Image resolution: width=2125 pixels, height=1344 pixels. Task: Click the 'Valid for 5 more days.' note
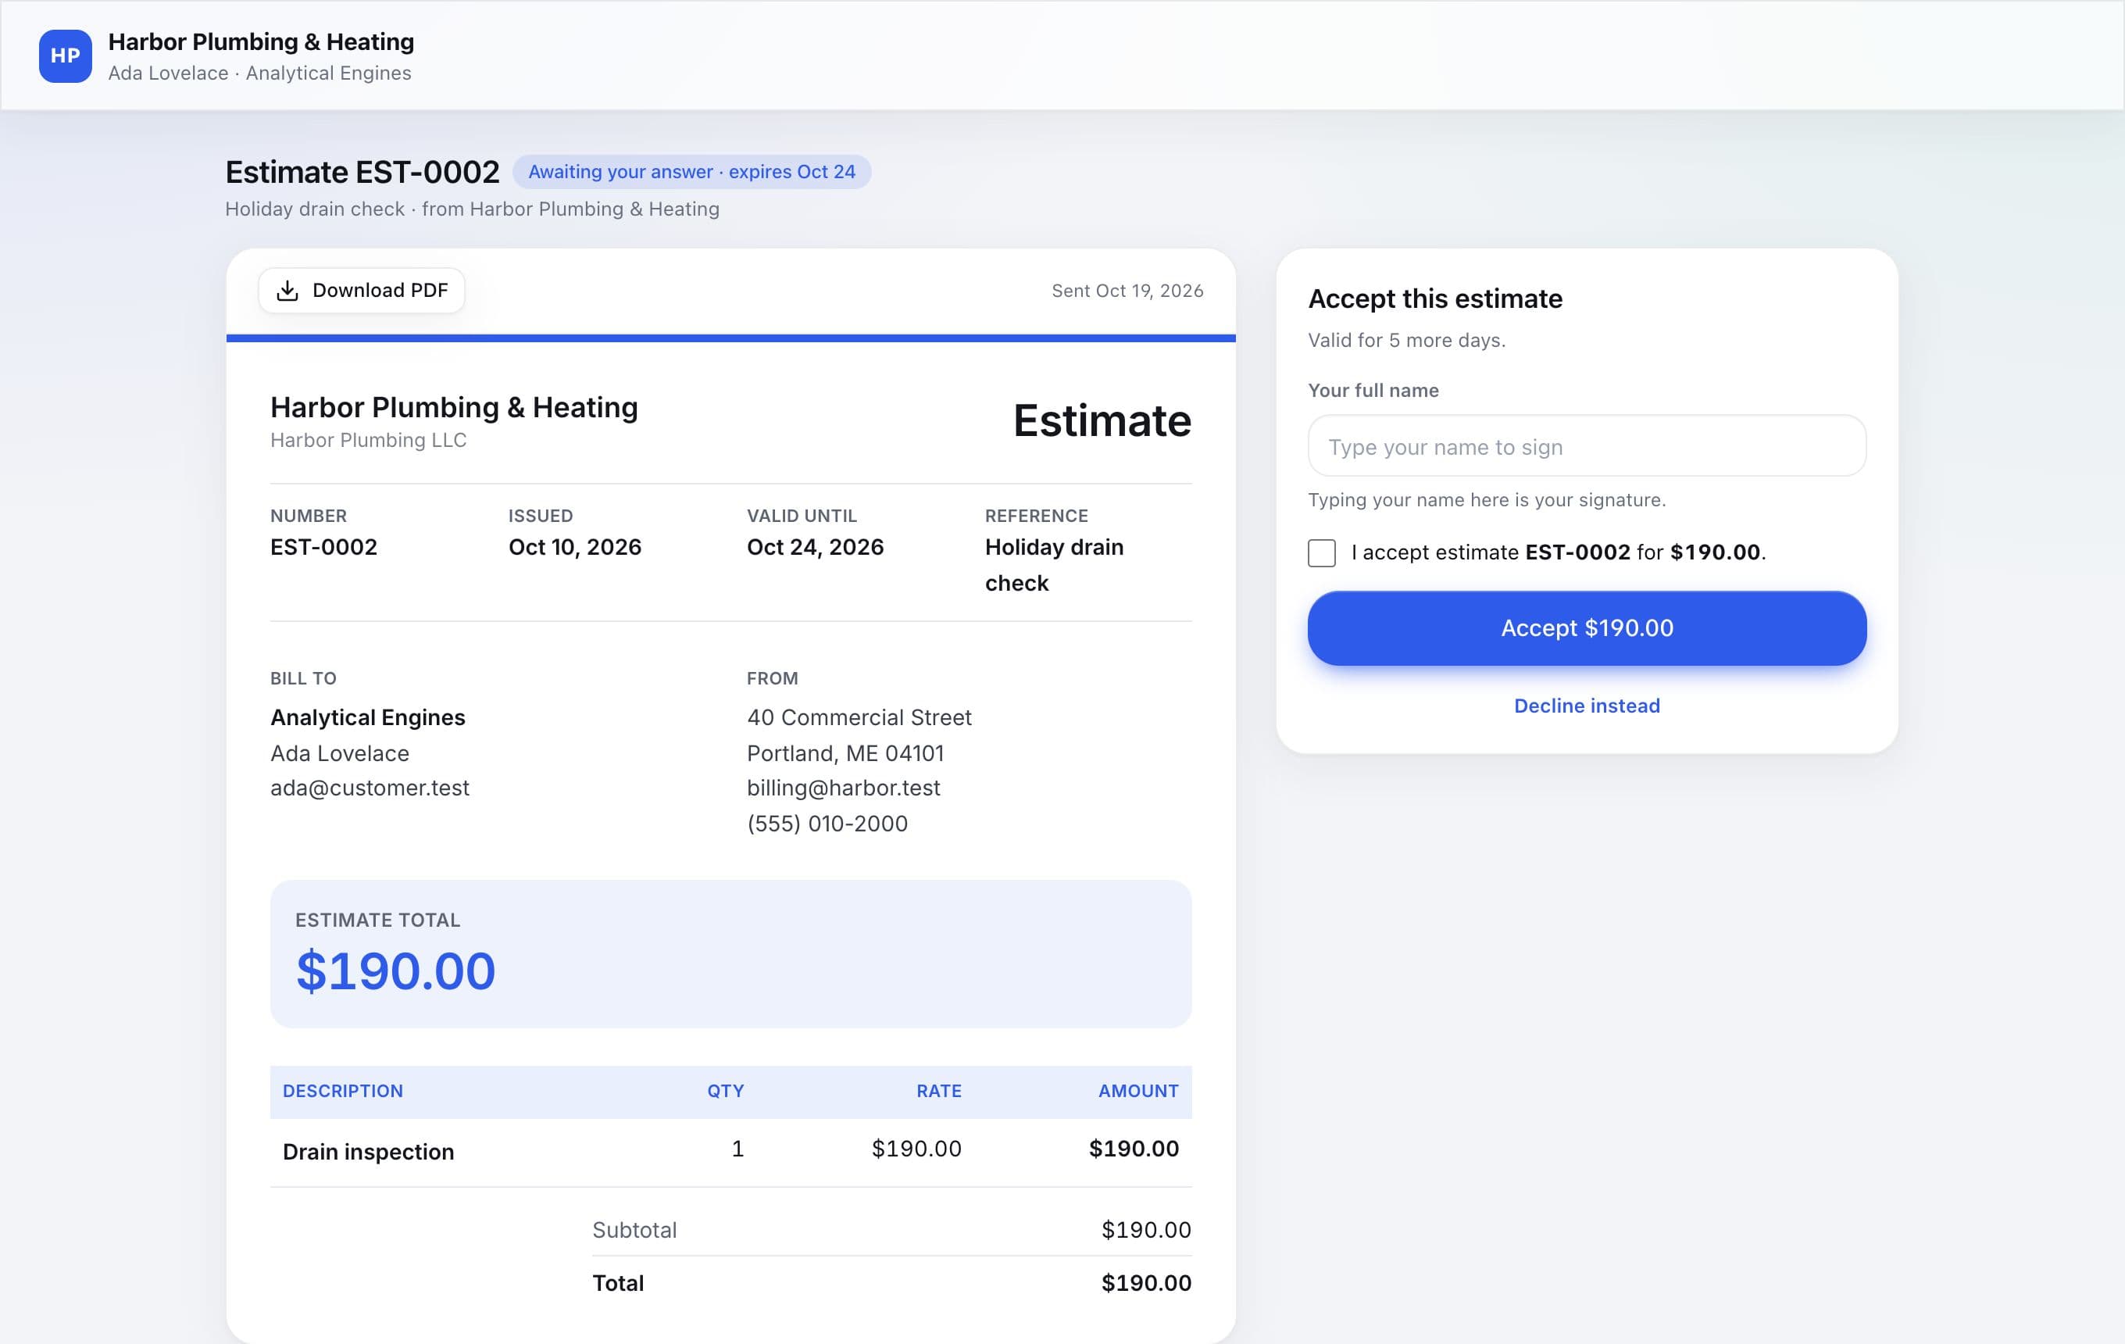click(x=1407, y=341)
